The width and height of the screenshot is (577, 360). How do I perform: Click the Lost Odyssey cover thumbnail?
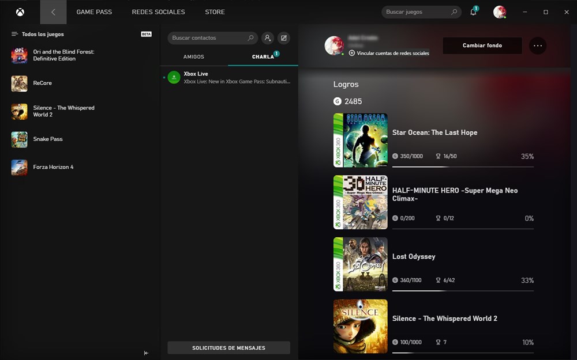point(360,264)
